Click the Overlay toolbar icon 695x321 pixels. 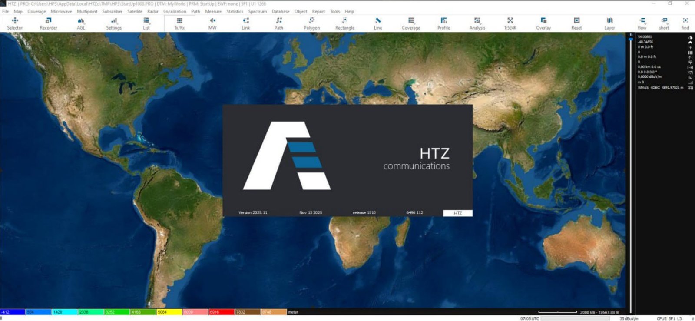click(543, 23)
